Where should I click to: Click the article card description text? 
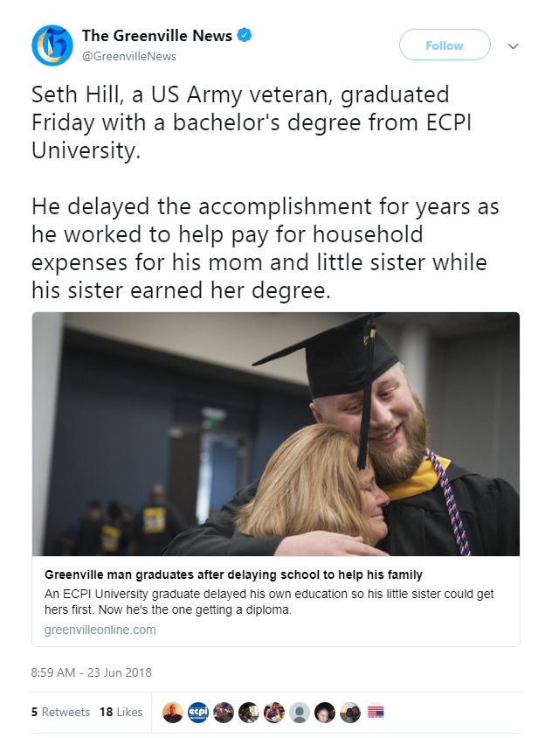tap(269, 602)
